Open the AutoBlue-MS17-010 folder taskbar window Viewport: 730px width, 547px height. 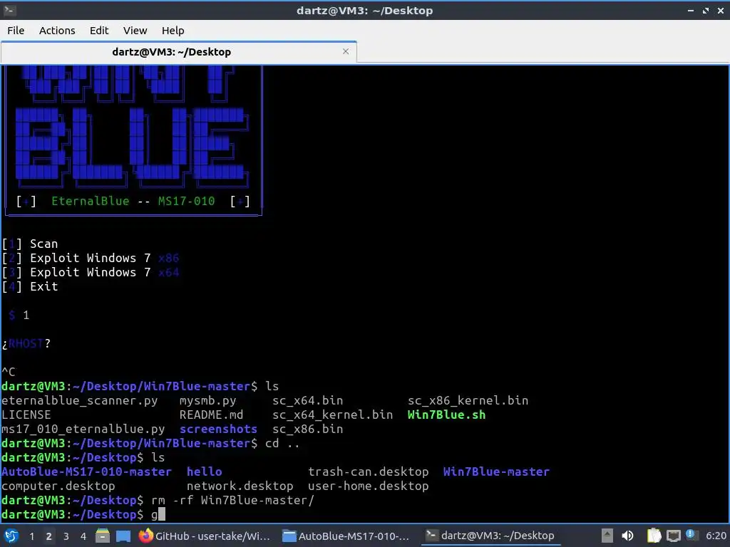point(347,536)
